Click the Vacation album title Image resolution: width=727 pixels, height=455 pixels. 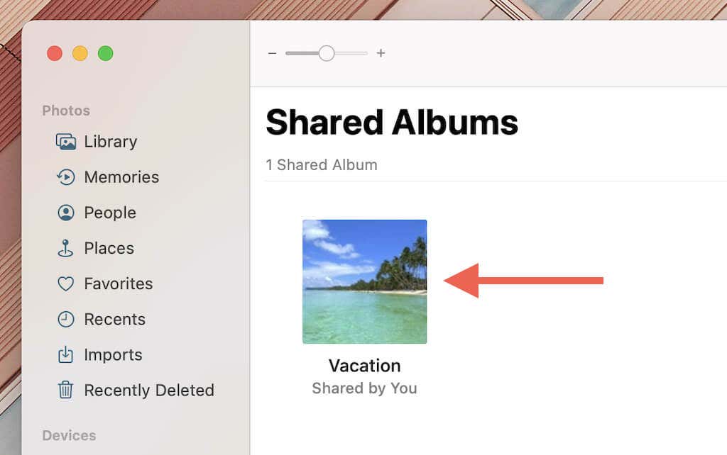[x=364, y=366]
